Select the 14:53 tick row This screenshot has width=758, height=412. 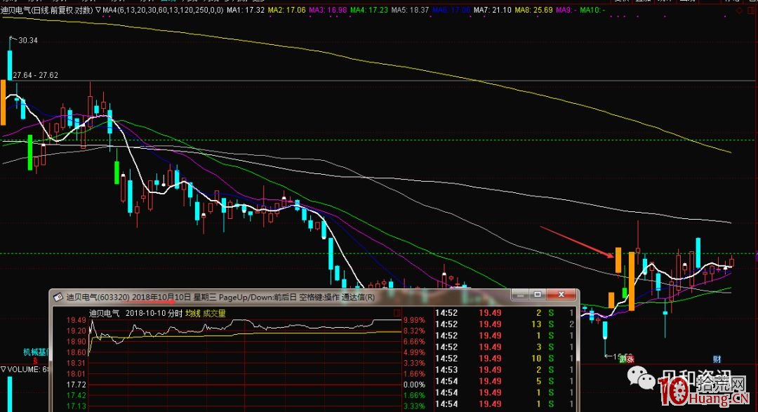pyautogui.click(x=504, y=370)
